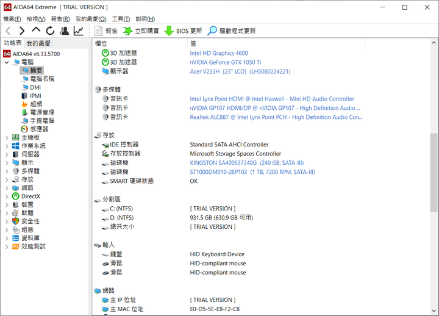Open the 檔案(F) menu
The width and height of the screenshot is (439, 316).
(x=12, y=19)
